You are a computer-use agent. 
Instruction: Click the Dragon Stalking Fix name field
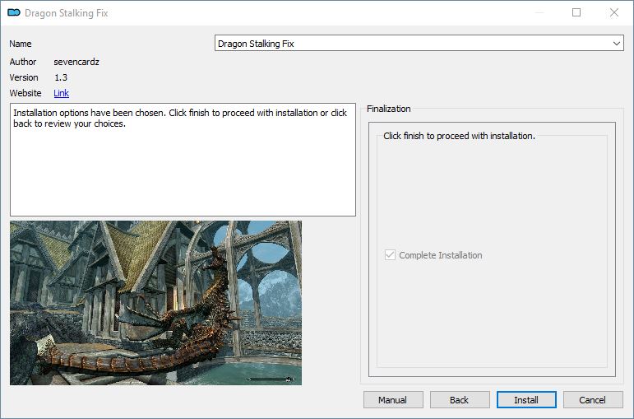click(x=419, y=44)
